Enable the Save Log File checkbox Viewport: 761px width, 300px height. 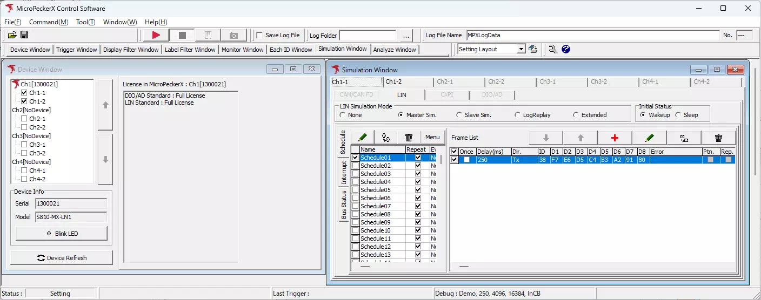click(260, 35)
